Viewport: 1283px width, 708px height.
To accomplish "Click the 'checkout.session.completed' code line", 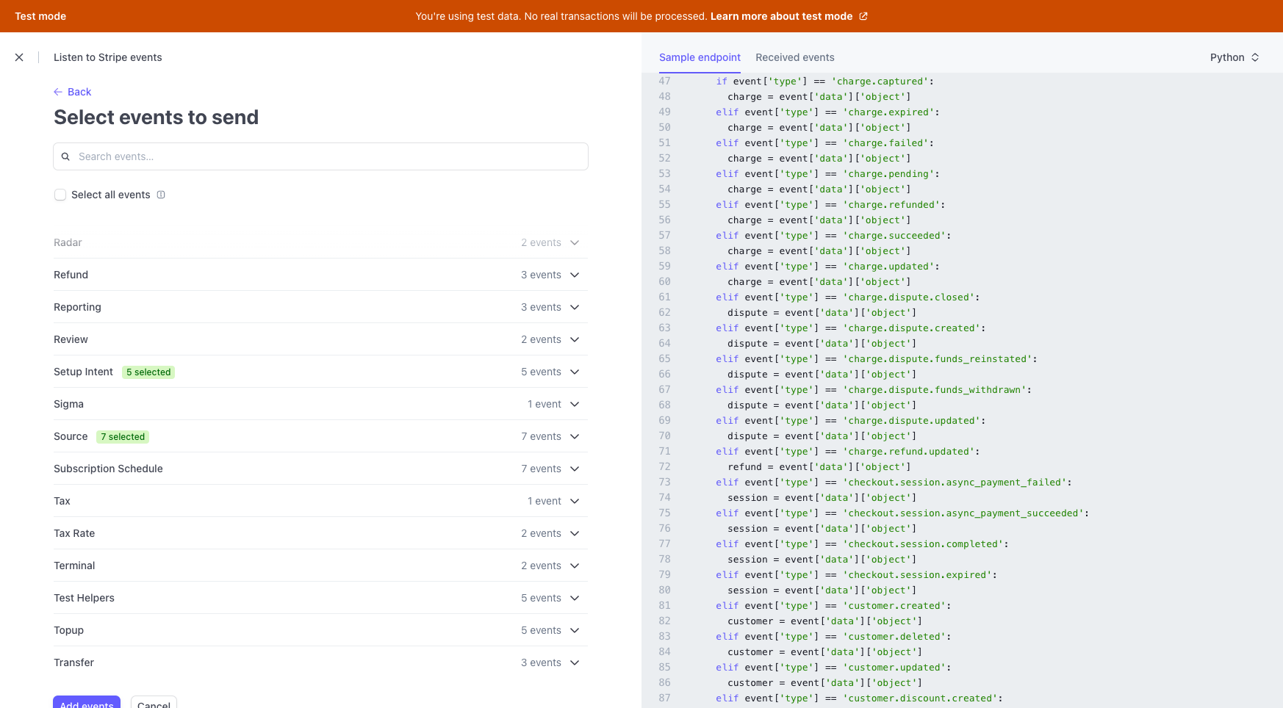I will [x=863, y=544].
